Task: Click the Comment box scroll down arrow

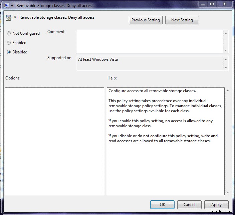Action: click(226, 50)
